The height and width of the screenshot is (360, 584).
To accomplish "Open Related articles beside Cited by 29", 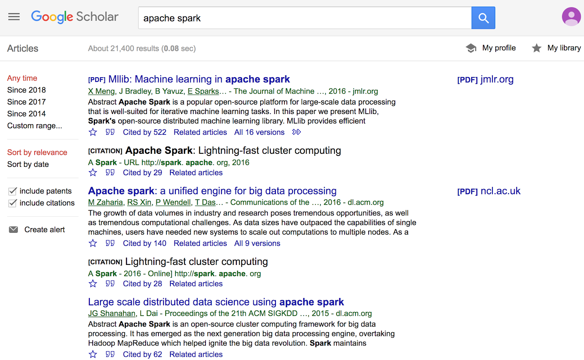I will (x=196, y=173).
